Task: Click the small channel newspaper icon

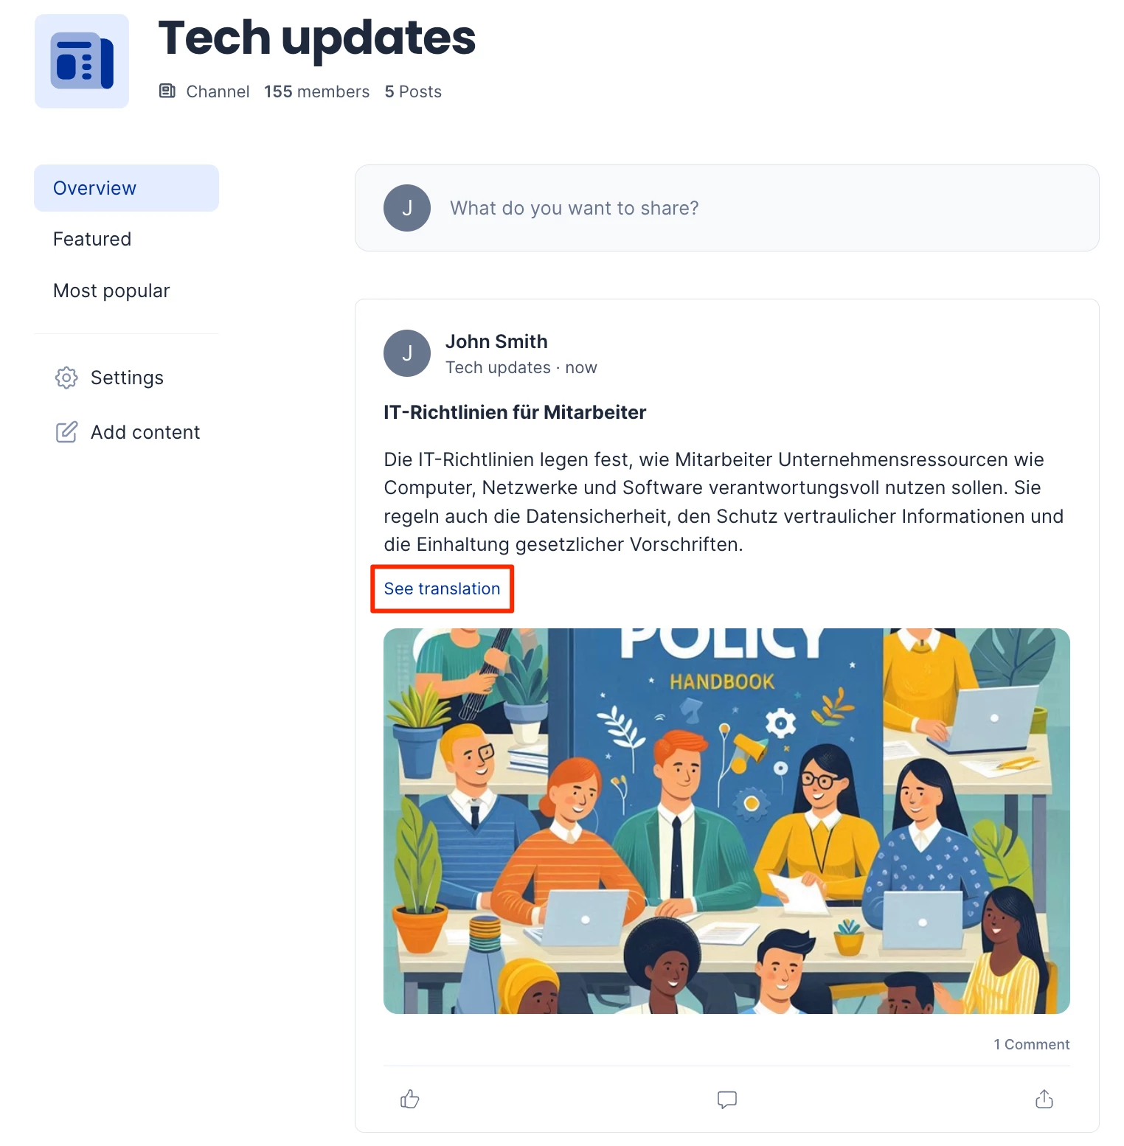Action: pos(167,91)
